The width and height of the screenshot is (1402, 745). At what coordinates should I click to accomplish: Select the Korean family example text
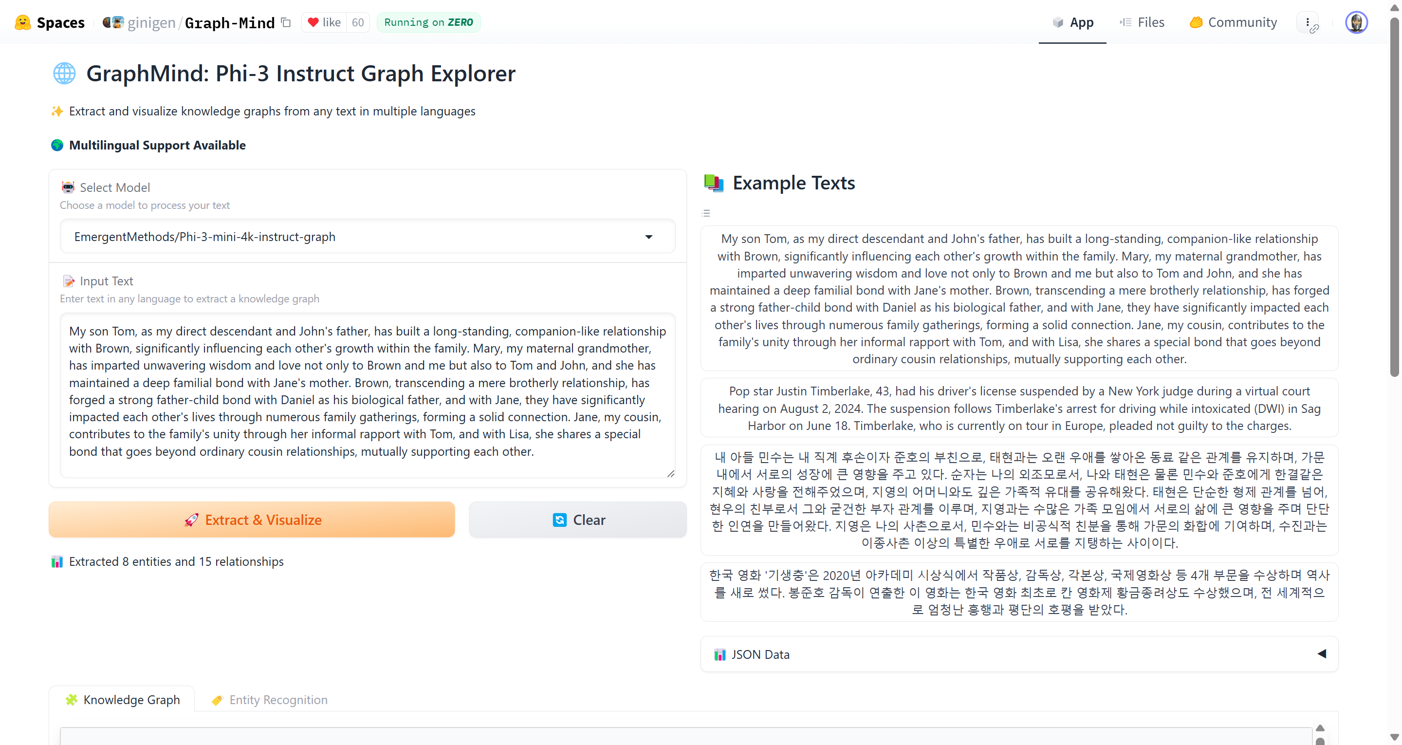[1019, 500]
